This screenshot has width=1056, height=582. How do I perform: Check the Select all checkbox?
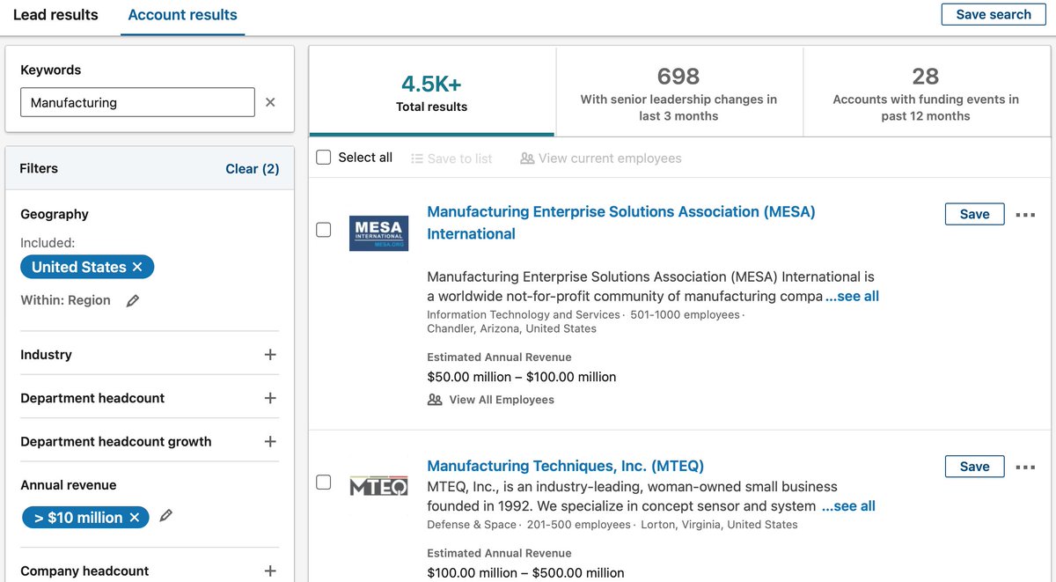pyautogui.click(x=324, y=158)
